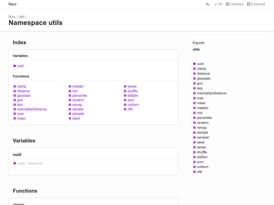Open sampler function in index
This screenshot has height=205, width=274.
tap(78, 114)
